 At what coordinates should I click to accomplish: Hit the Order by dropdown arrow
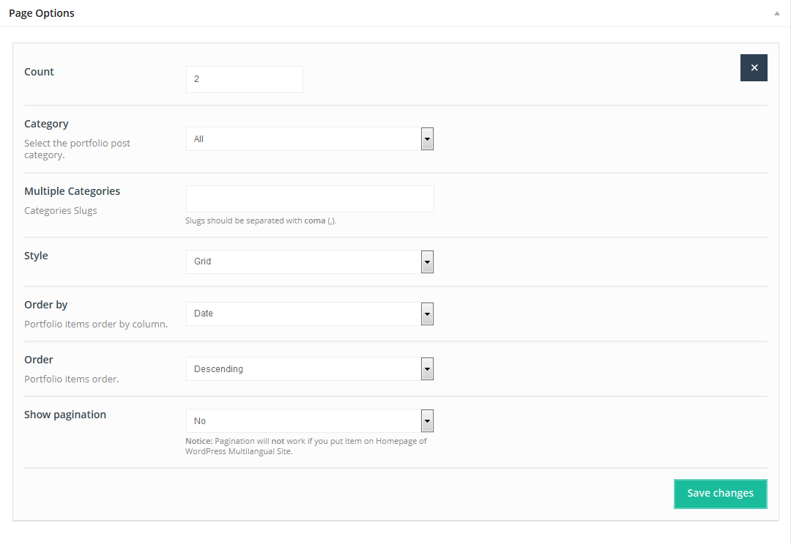(x=427, y=314)
